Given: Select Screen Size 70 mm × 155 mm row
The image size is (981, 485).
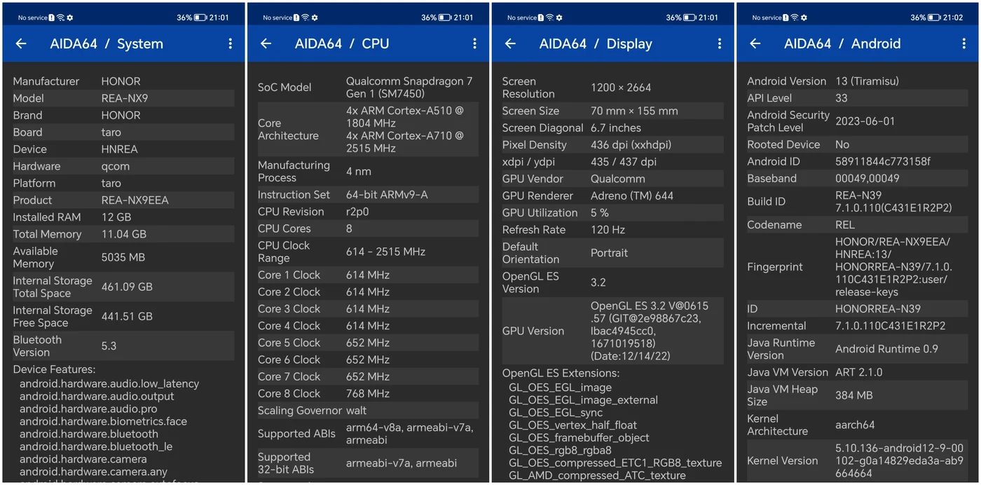Looking at the screenshot, I should click(612, 111).
